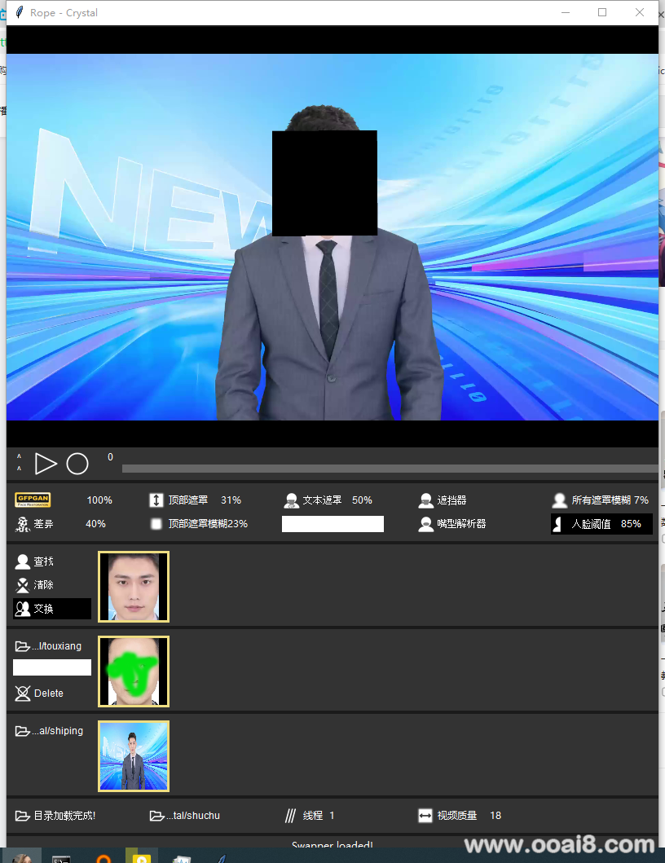The height and width of the screenshot is (863, 665).
Task: Click the circular Record button
Action: click(x=77, y=464)
